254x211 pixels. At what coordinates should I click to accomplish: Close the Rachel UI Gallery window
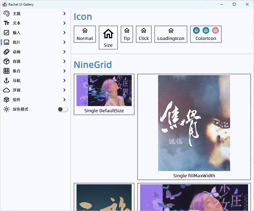click(x=247, y=4)
